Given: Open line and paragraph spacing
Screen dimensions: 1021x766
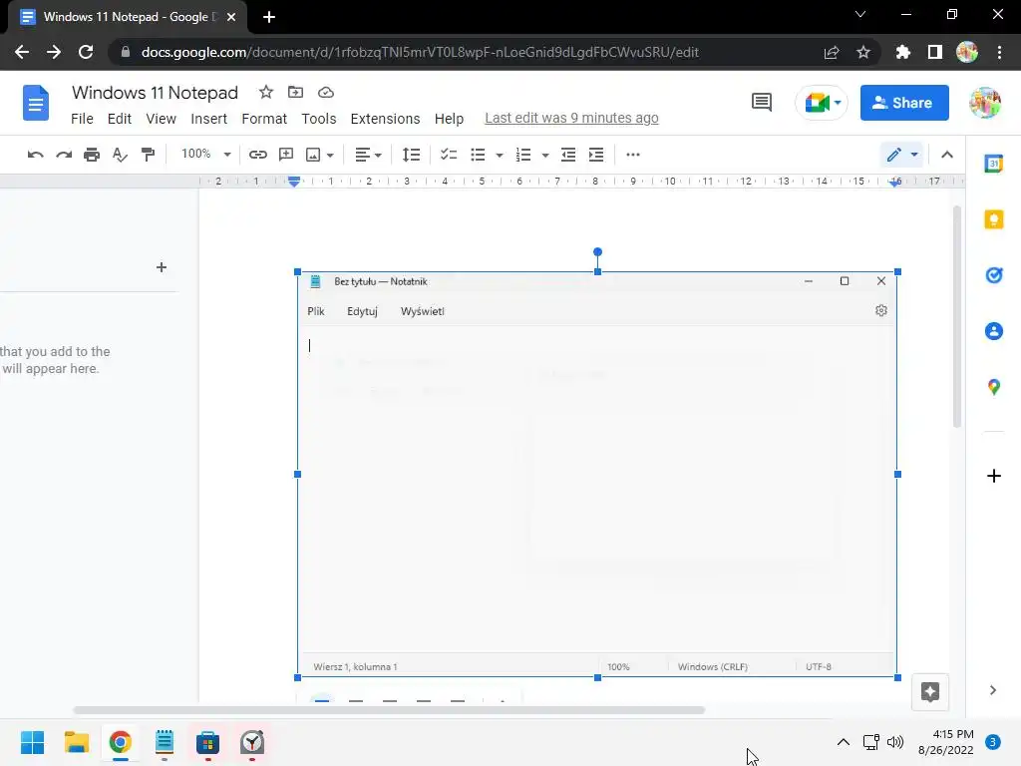Looking at the screenshot, I should tap(411, 155).
